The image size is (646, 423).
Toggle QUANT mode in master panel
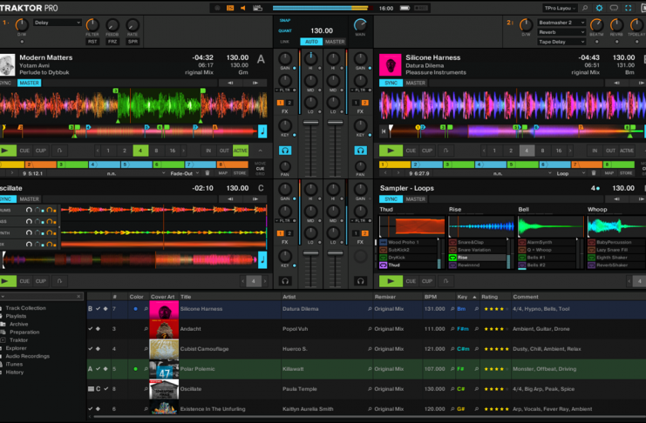click(285, 30)
